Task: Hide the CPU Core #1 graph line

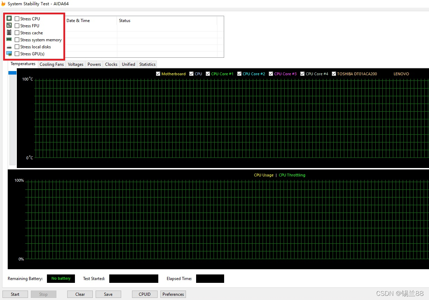Action: click(x=208, y=74)
